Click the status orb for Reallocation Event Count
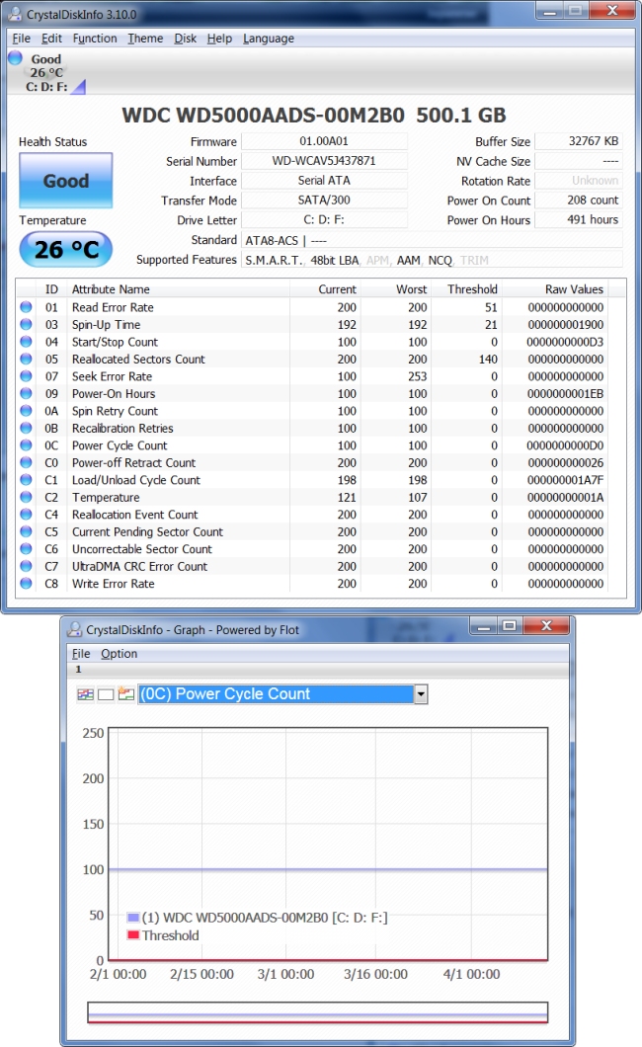 pos(26,515)
